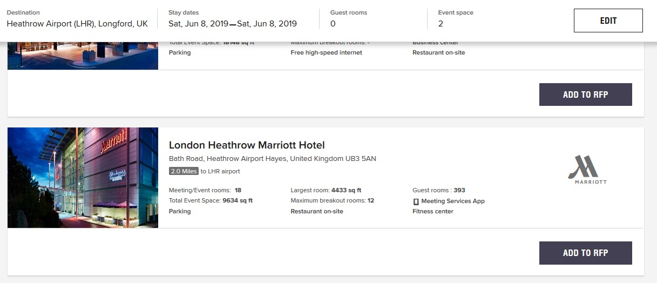Image resolution: width=657 pixels, height=283 pixels.
Task: Click the Meeting Services App phone icon
Action: pos(416,201)
